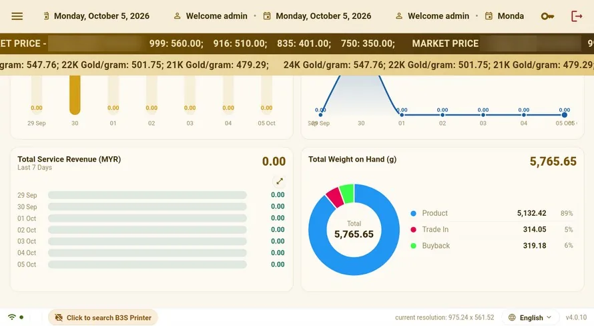Click the Product legend label
The width and height of the screenshot is (594, 326).
click(434, 213)
